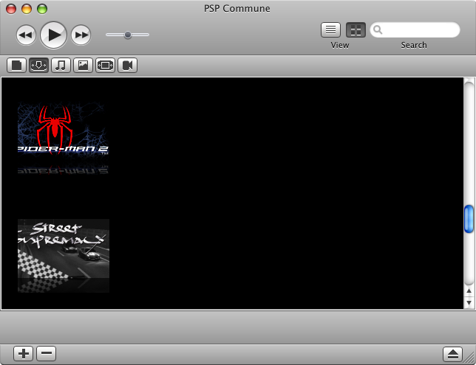Click the rewind playback button
This screenshot has height=365, width=476.
26,35
